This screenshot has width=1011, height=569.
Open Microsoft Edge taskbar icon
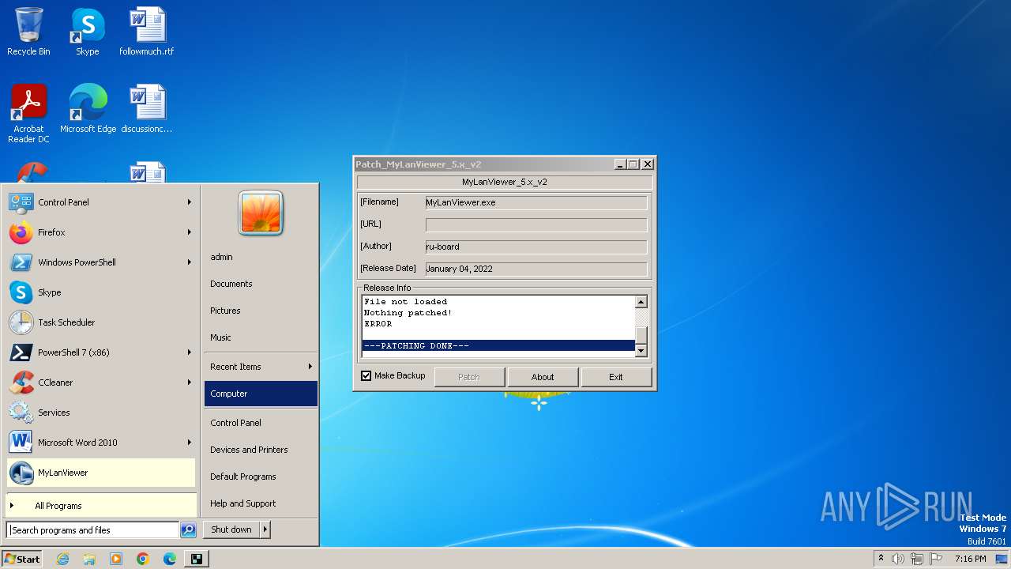[170, 559]
